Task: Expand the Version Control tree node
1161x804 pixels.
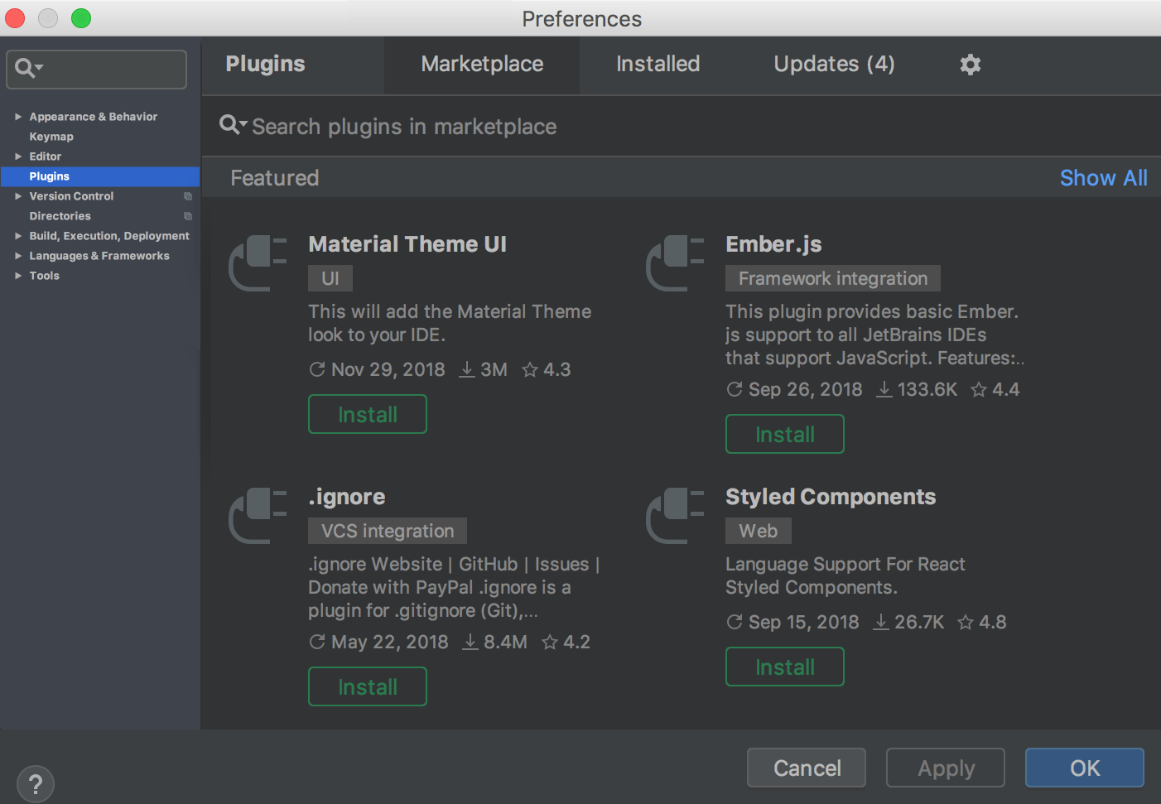Action: tap(18, 196)
